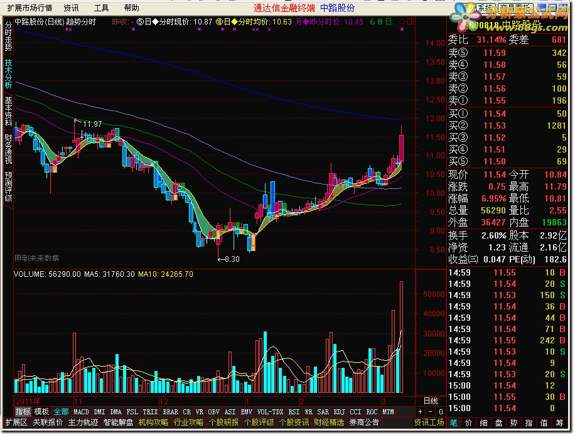The image size is (575, 435).
Task: Select the 价 tab
Action: [469, 423]
